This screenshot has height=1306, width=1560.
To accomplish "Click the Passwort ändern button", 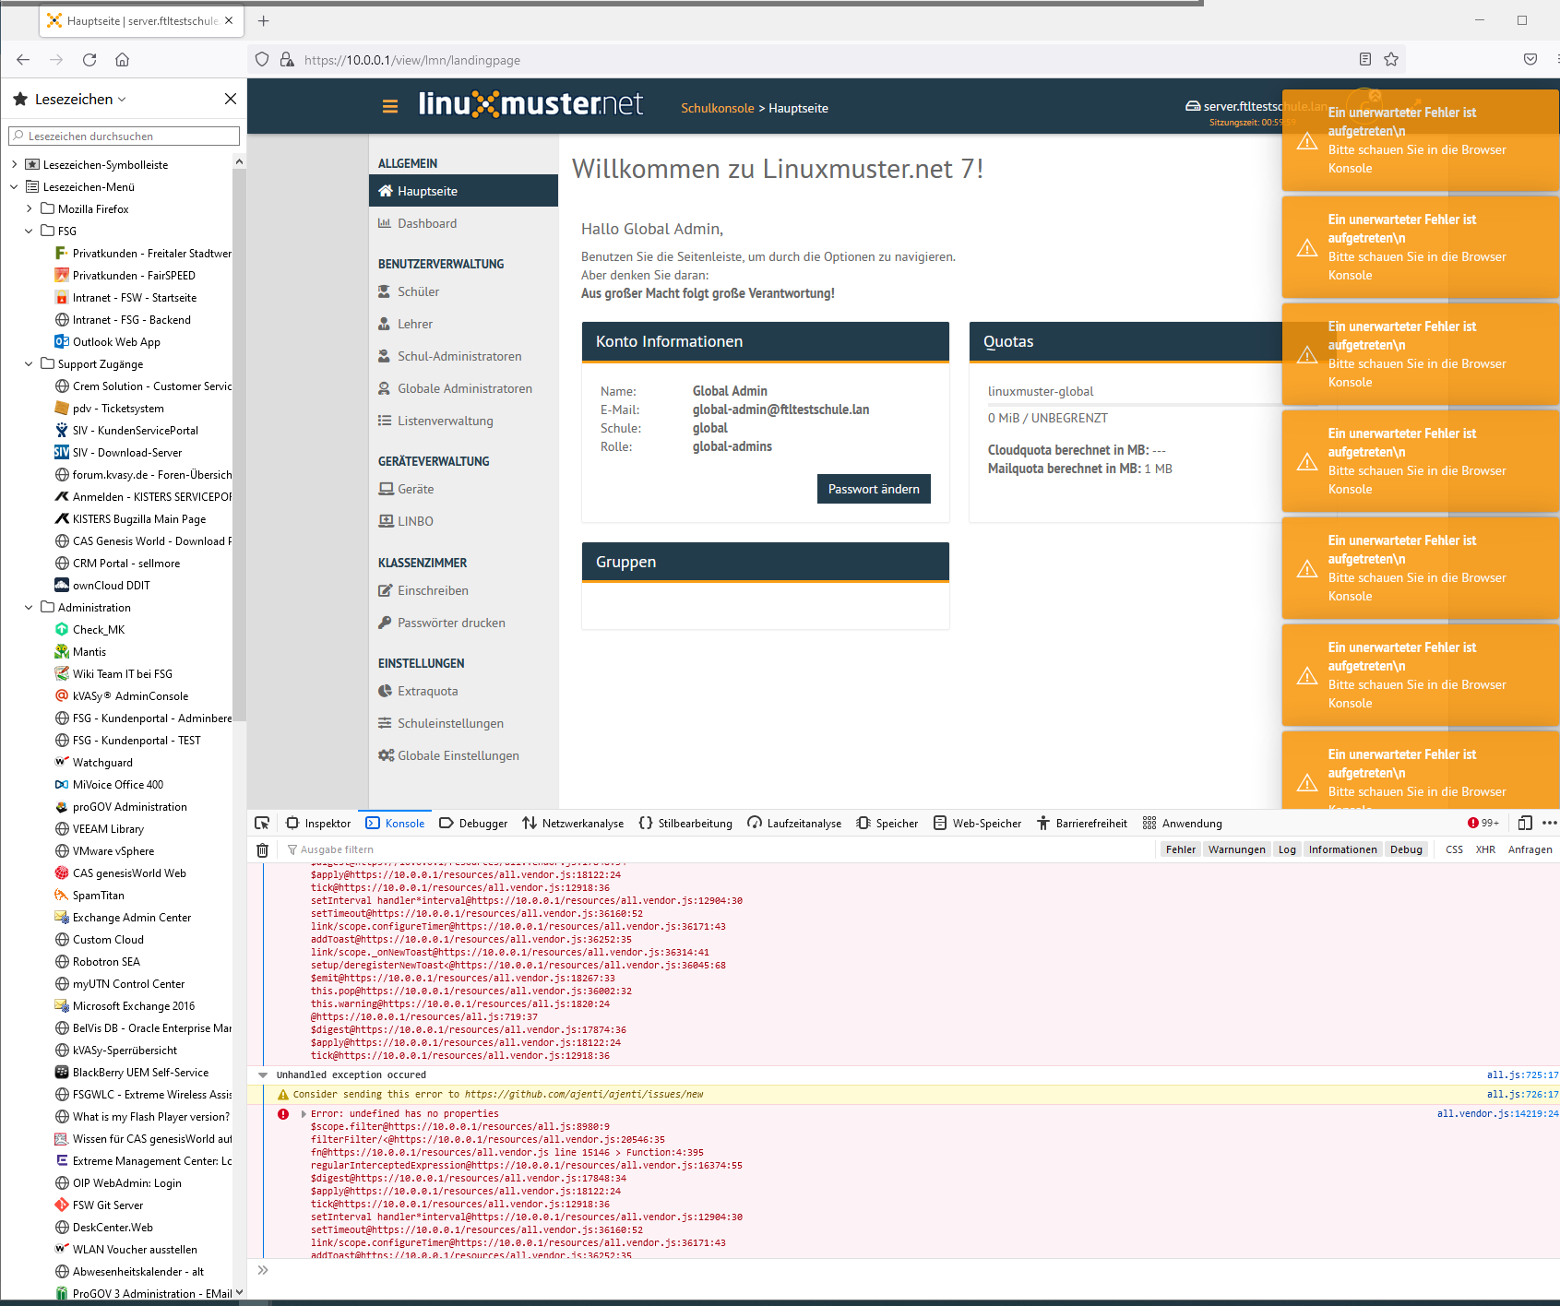I will (x=874, y=489).
